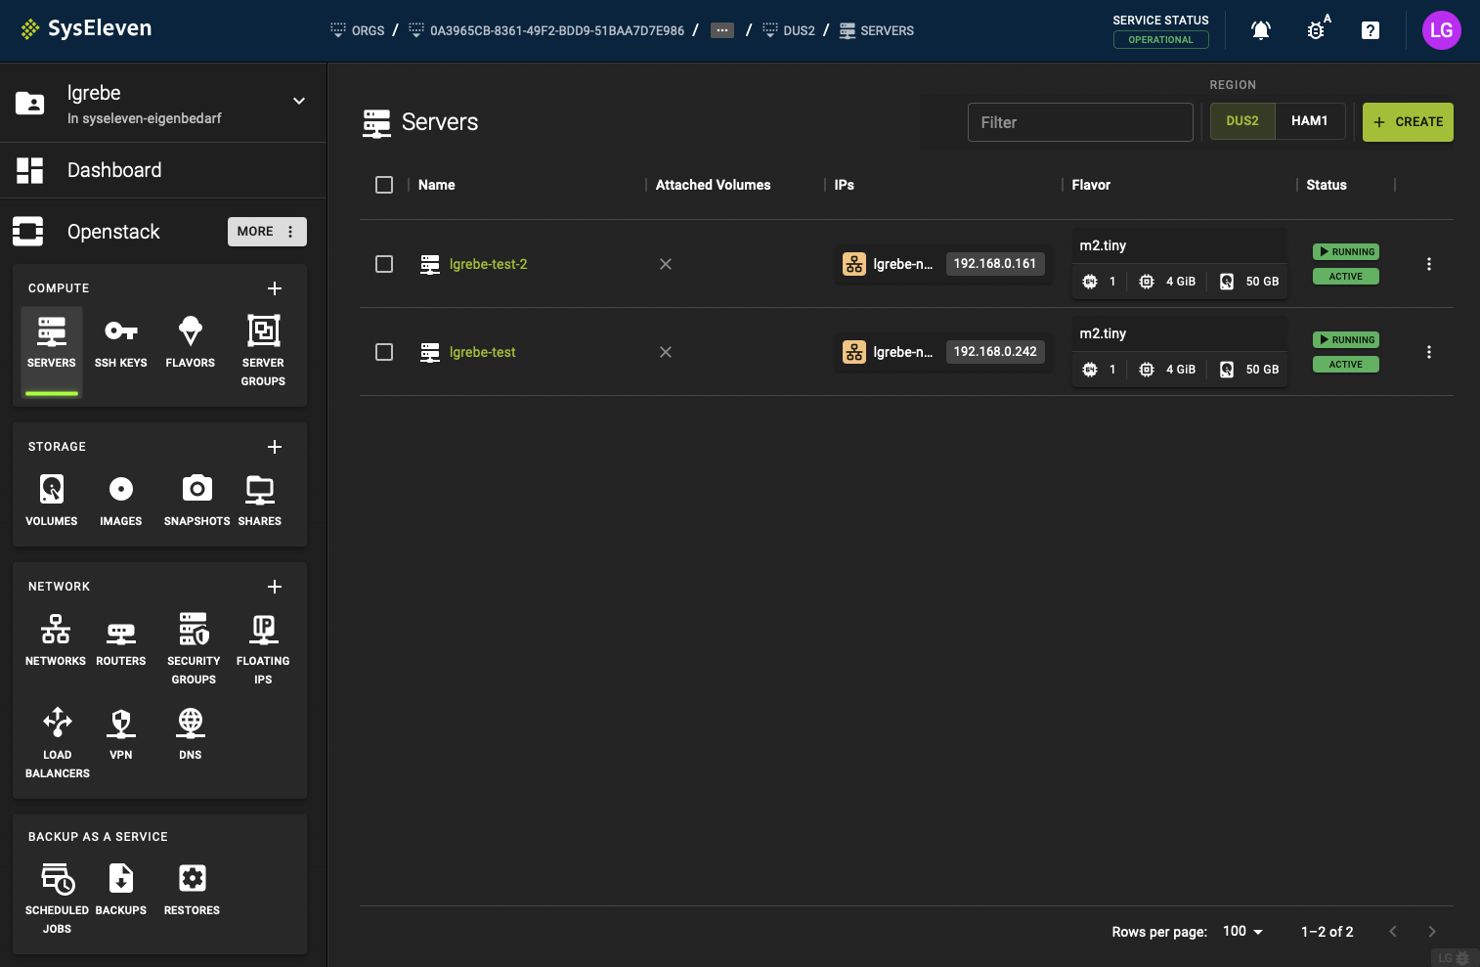Viewport: 1480px width, 967px height.
Task: Click the OPERATIONAL service status badge
Action: pos(1160,40)
